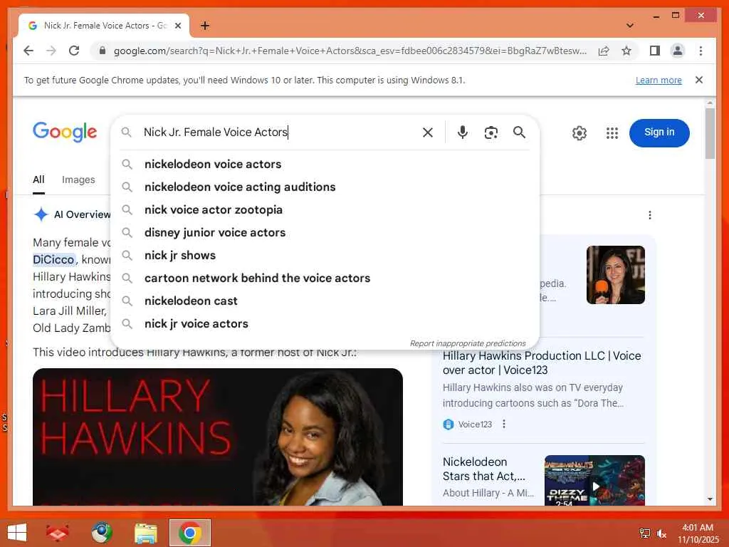Open File Explorer from the taskbar
This screenshot has width=729, height=547.
[145, 533]
